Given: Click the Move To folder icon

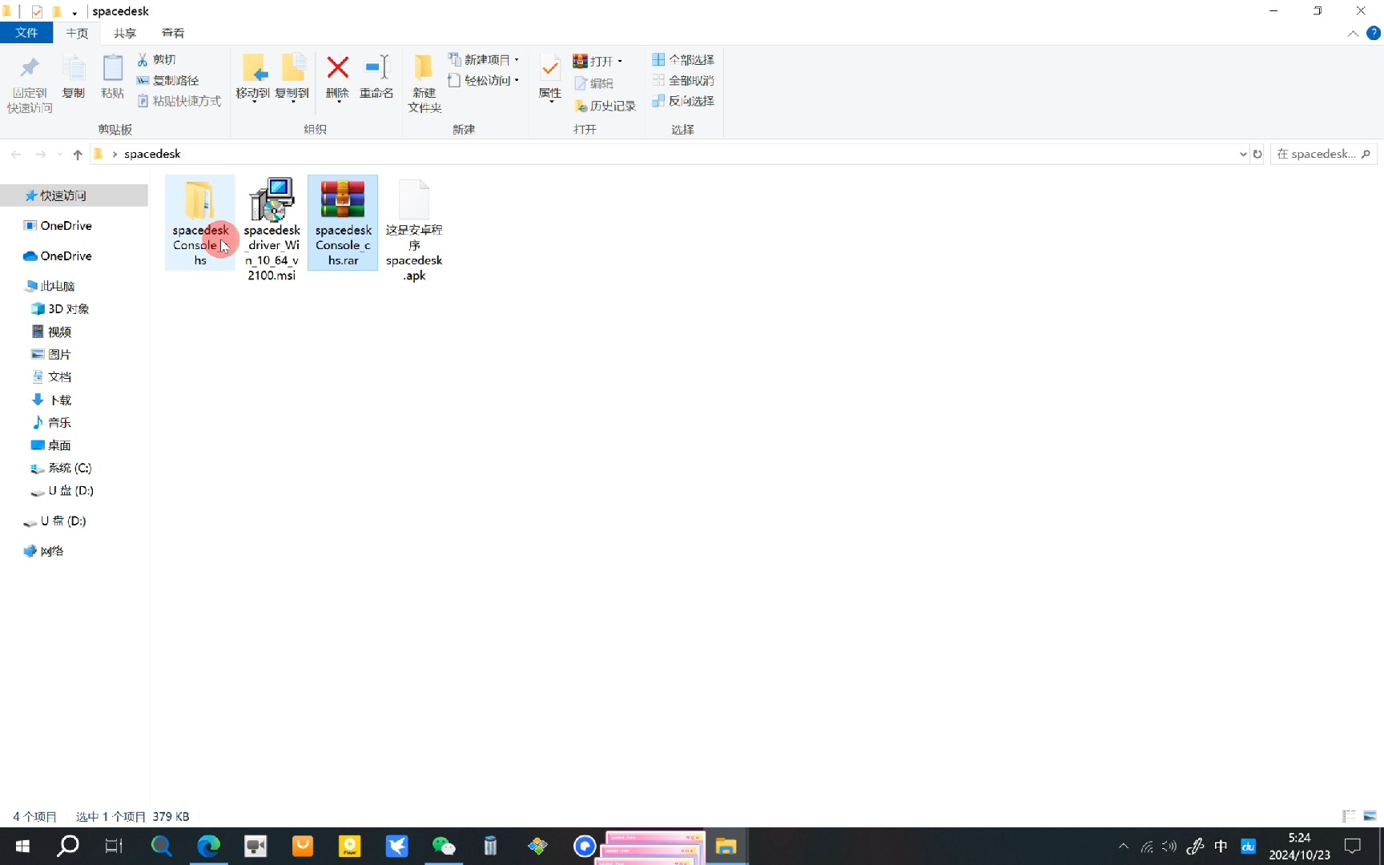Looking at the screenshot, I should 253,69.
